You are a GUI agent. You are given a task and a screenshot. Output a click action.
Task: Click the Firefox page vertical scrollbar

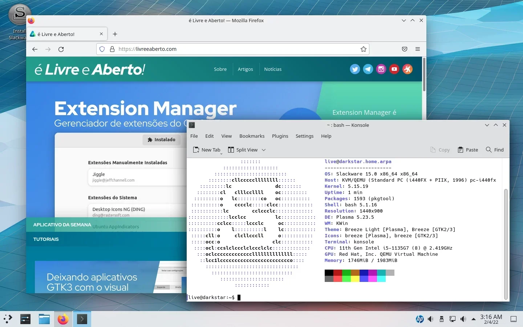pos(424,74)
